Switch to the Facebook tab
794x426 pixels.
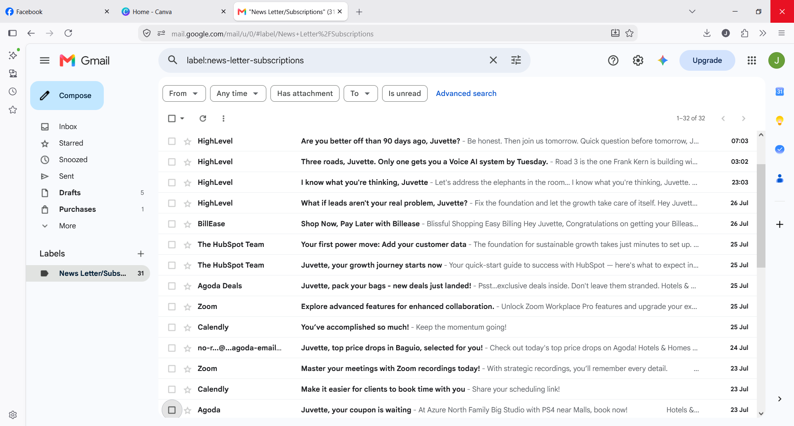(57, 12)
